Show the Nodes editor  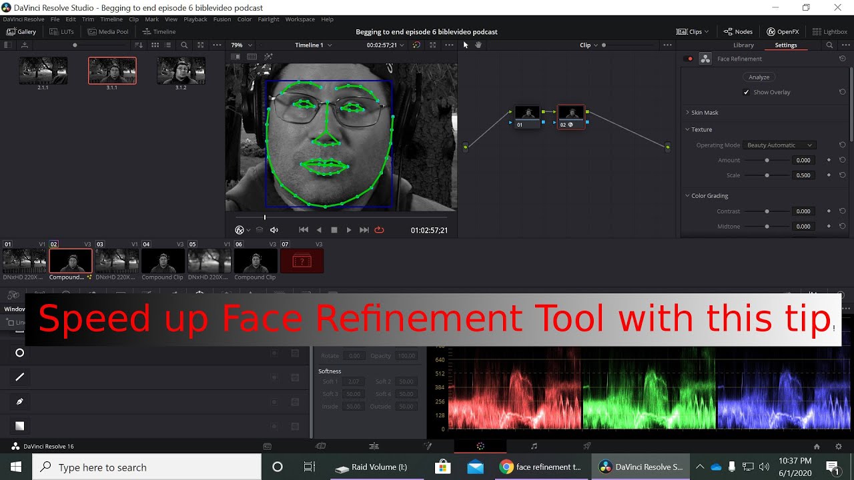tap(738, 31)
